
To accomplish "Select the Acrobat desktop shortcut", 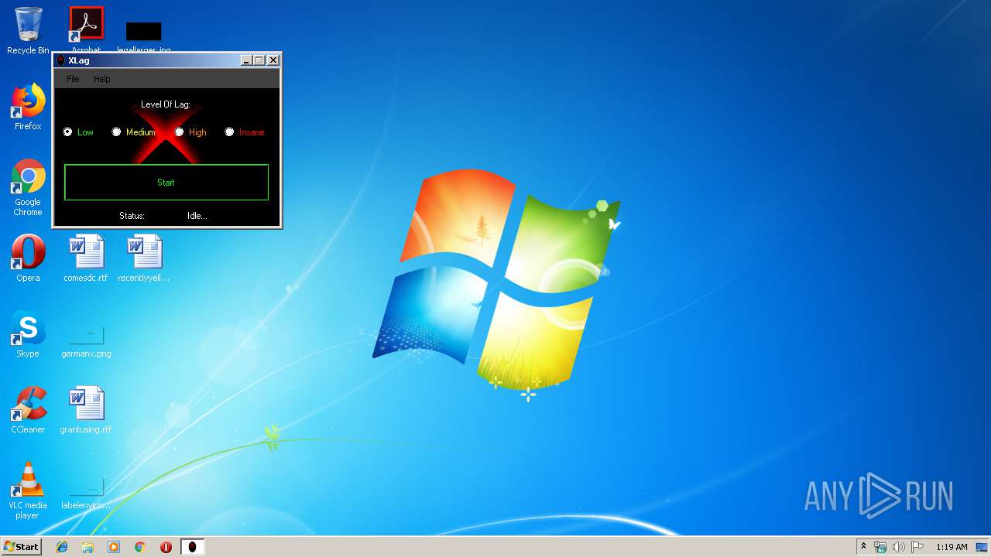I will click(86, 29).
